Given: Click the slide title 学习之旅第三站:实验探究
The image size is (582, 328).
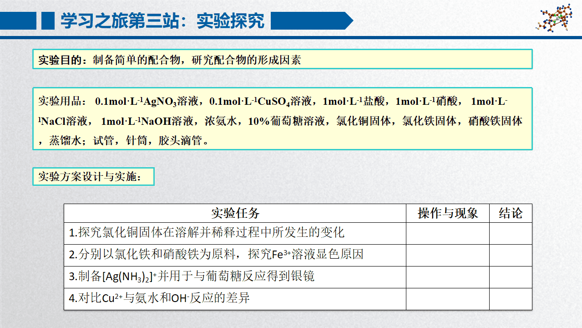Looking at the screenshot, I should (x=162, y=20).
